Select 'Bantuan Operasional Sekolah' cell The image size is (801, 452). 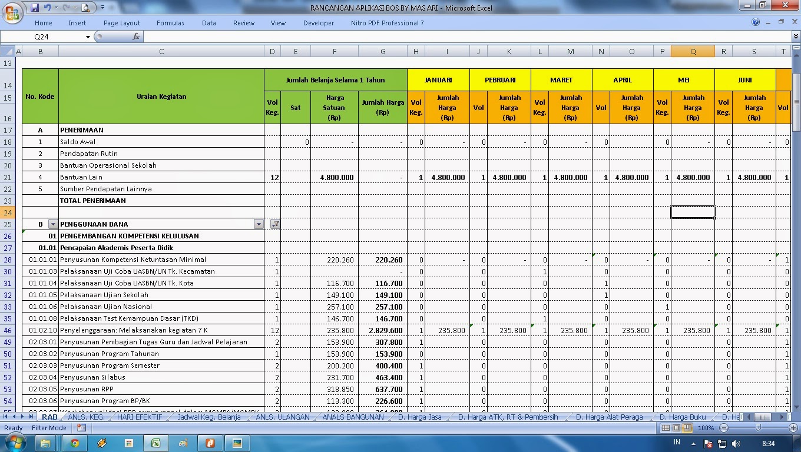coord(161,165)
